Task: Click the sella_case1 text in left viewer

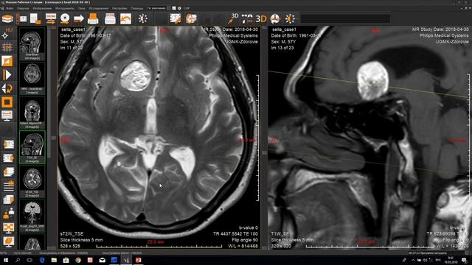Action: click(x=73, y=29)
